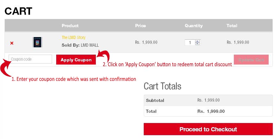This screenshot has width=276, height=139.
Task: Click the red arrow pointing at Apply Coupon
Action: point(103,56)
